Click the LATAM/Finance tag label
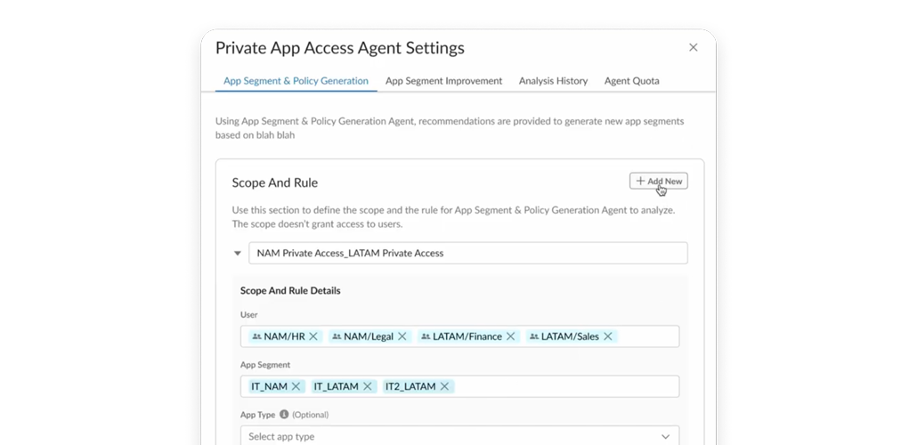This screenshot has height=445, width=917. click(x=467, y=336)
